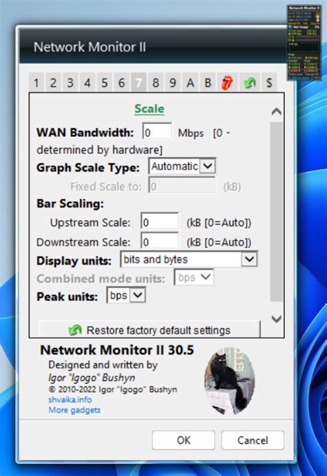Click the Bar Scaling label
The image size is (327, 476).
[x=70, y=203]
